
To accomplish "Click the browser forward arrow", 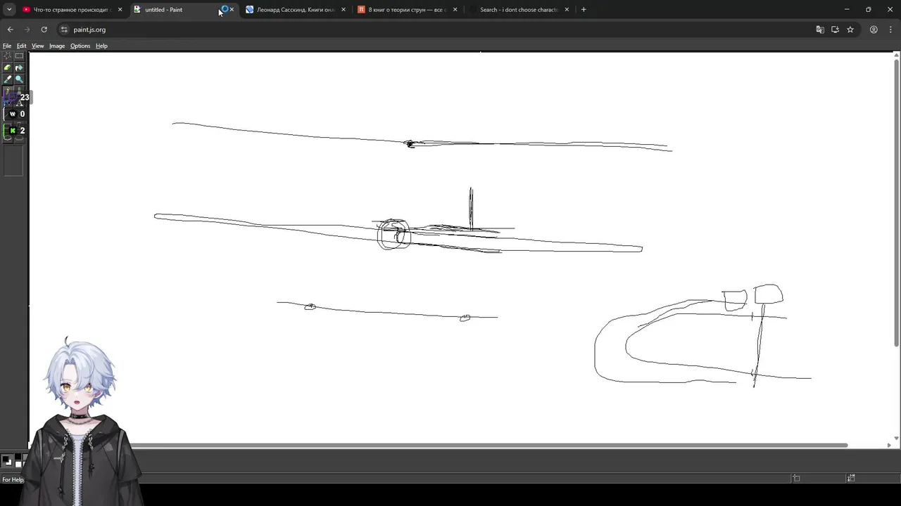I will coord(27,30).
